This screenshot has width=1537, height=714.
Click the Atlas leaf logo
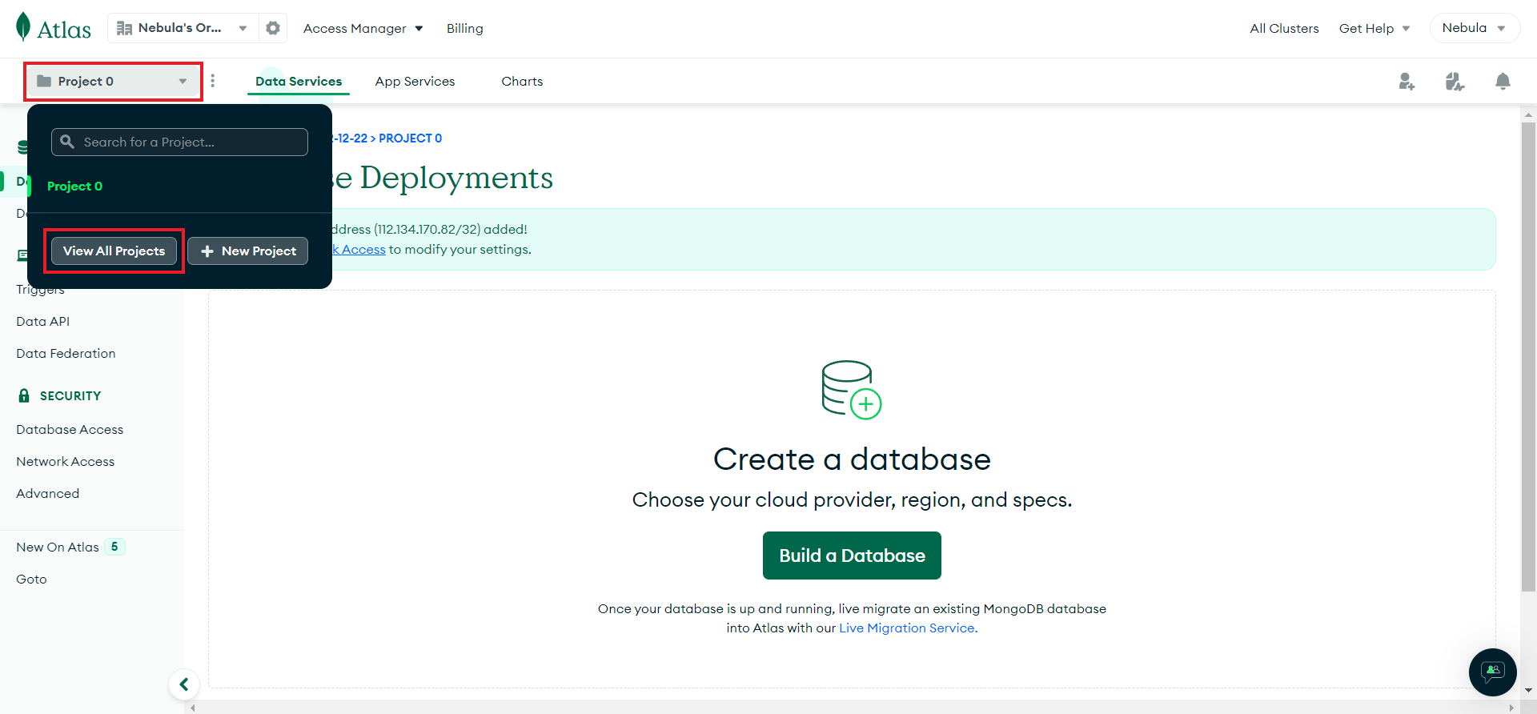point(53,28)
